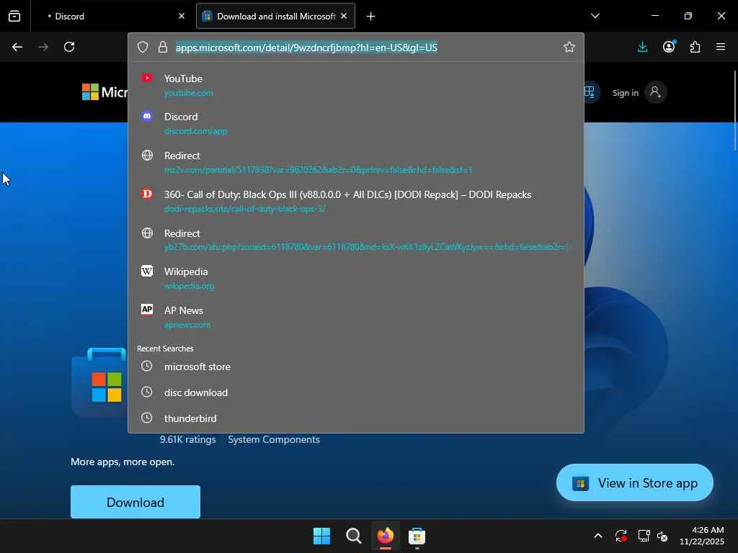The image size is (738, 553).
Task: Open the Extensions puzzle icon
Action: (695, 47)
